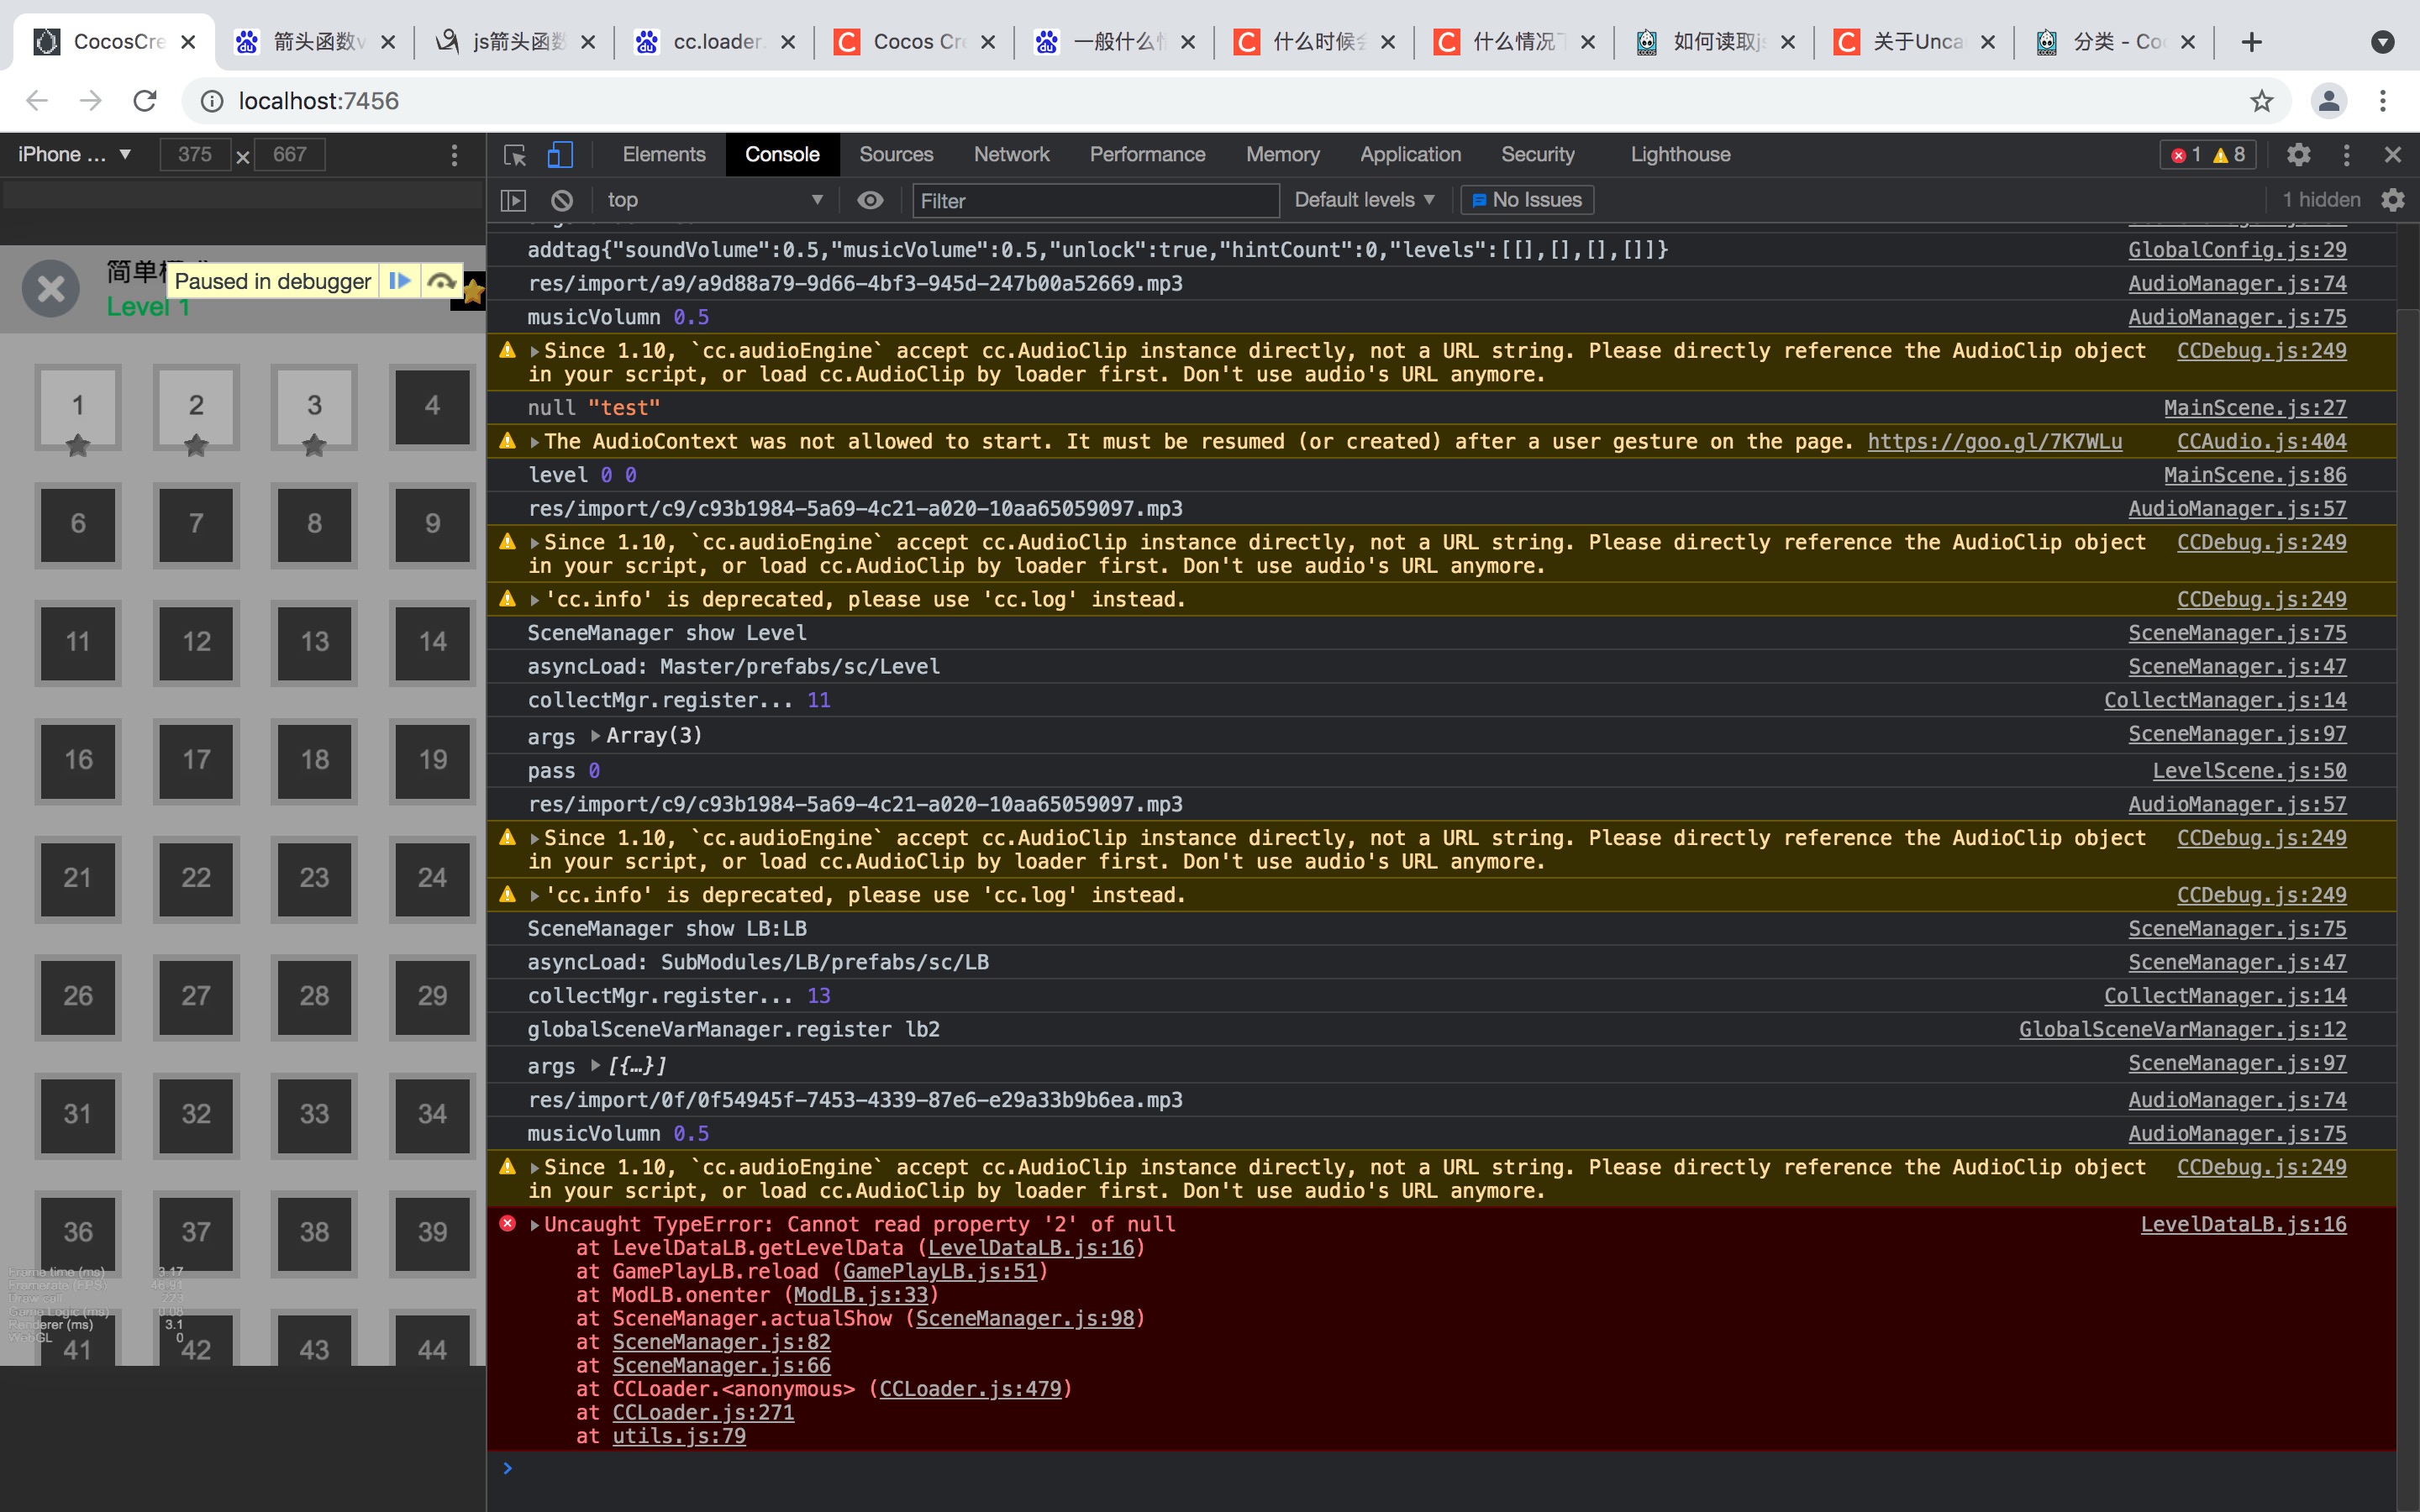Bookmark this page with star icon
This screenshot has width=2420, height=1512.
(x=2261, y=101)
